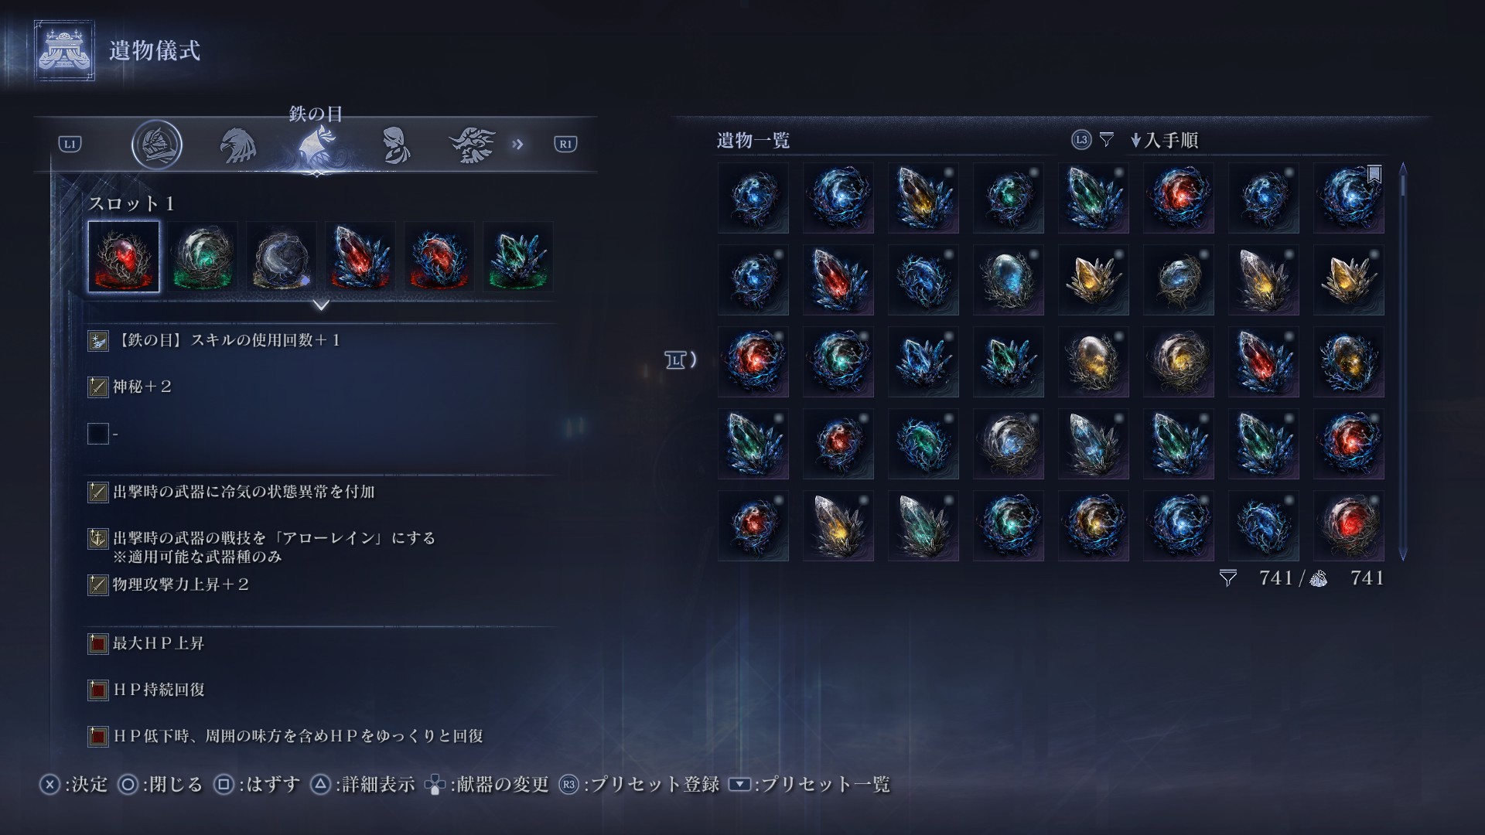Expand the slot list down-chevron
Image resolution: width=1485 pixels, height=835 pixels.
point(321,305)
